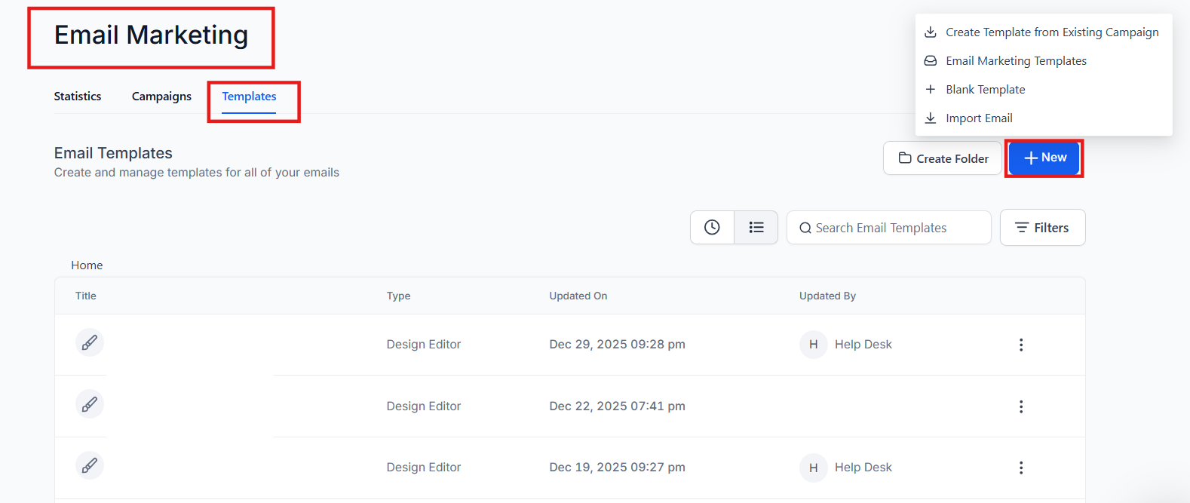Open three-dot menu for Dec 19 template

coord(1021,468)
